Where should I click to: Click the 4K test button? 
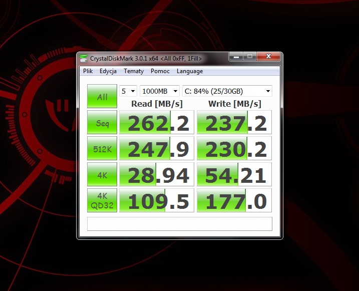coord(102,174)
